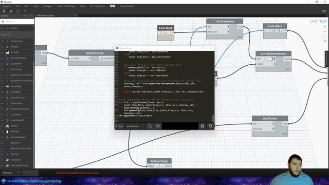This screenshot has height=185, width=329.
Task: Click the library Search field
Action: pos(17,22)
